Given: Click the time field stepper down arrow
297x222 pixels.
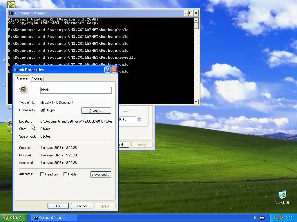Looking at the screenshot, I should [139, 121].
